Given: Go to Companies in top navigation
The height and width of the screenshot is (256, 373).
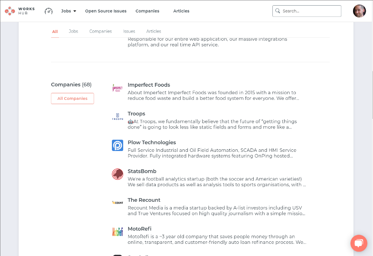Looking at the screenshot, I should coord(147,11).
